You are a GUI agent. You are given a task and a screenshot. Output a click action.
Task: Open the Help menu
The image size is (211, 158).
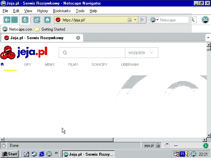93,11
